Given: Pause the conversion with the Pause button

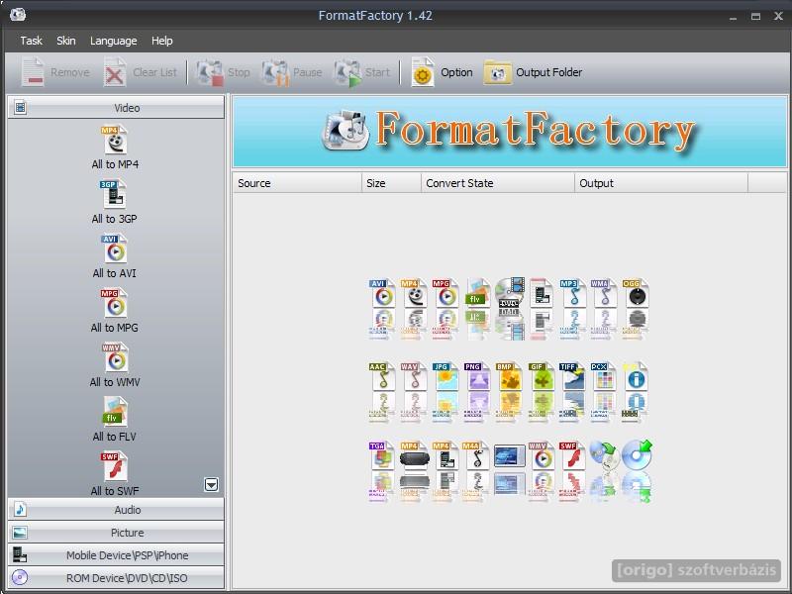Looking at the screenshot, I should pos(292,72).
